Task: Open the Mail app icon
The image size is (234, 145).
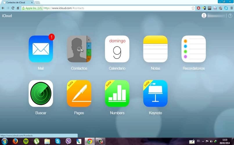Action: point(41,49)
